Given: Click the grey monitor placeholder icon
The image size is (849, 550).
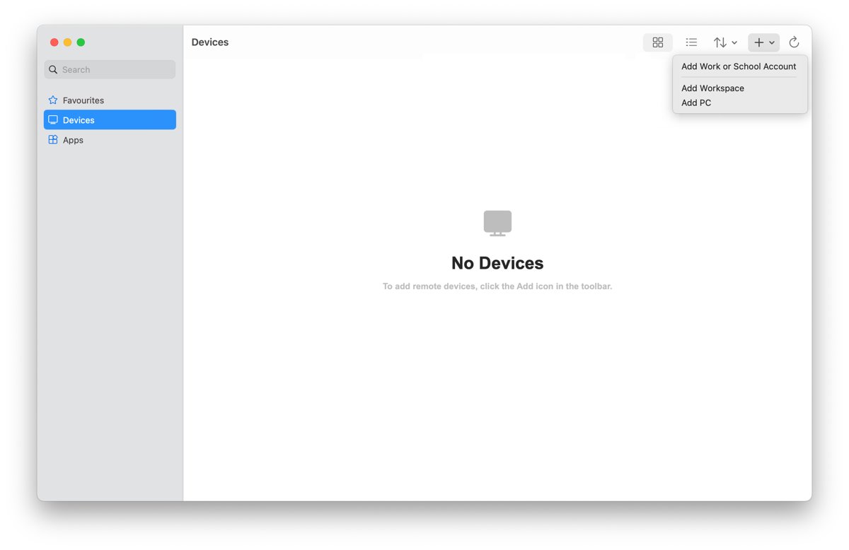Looking at the screenshot, I should coord(497,223).
